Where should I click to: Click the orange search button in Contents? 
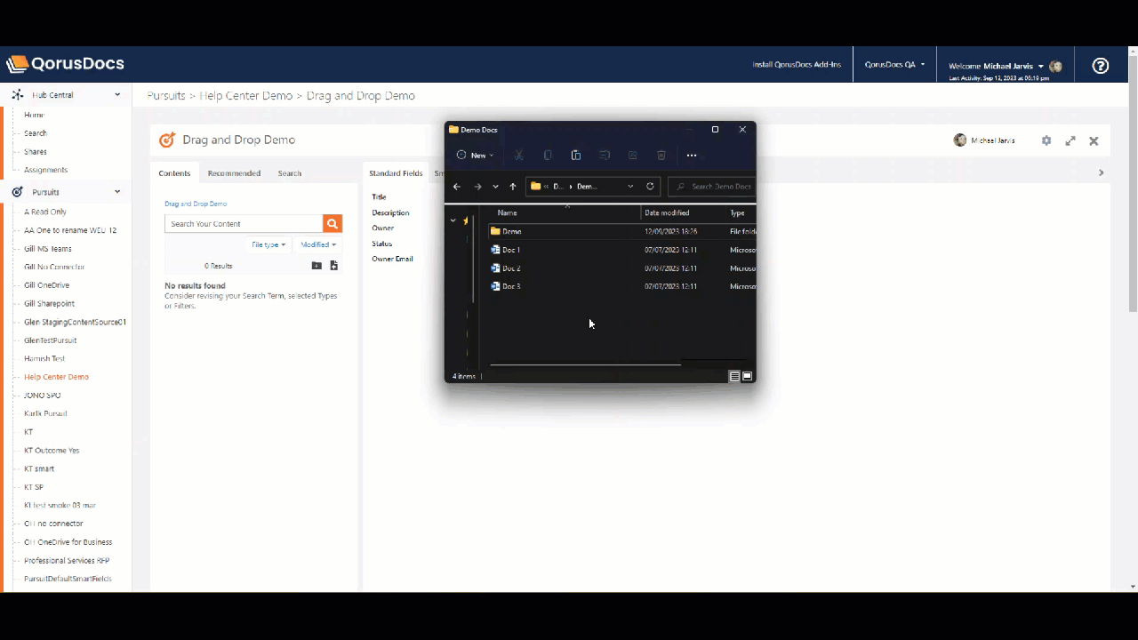point(333,223)
